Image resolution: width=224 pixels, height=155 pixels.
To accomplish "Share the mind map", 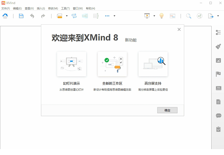I will [x=200, y=16].
